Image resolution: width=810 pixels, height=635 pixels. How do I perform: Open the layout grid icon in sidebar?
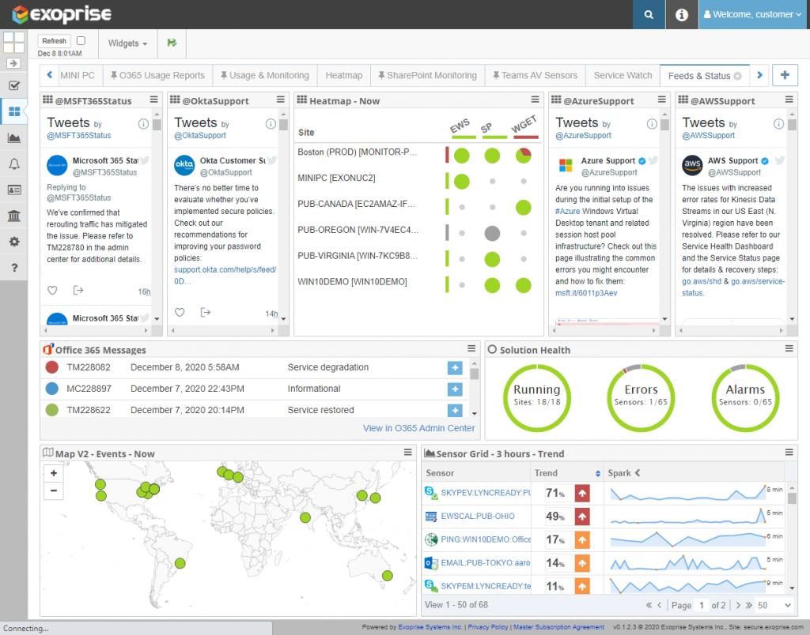[14, 42]
